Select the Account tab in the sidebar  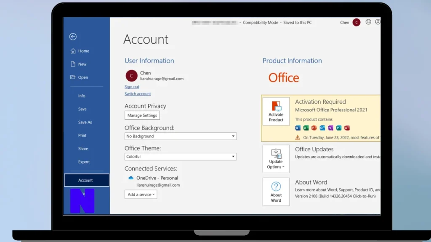87,180
